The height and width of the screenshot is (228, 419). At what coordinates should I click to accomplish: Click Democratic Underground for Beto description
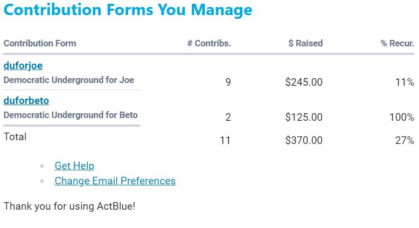[71, 115]
